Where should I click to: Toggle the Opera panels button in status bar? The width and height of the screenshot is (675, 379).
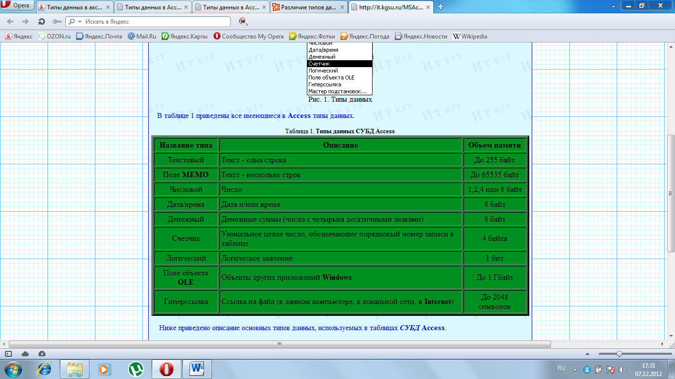coord(8,354)
